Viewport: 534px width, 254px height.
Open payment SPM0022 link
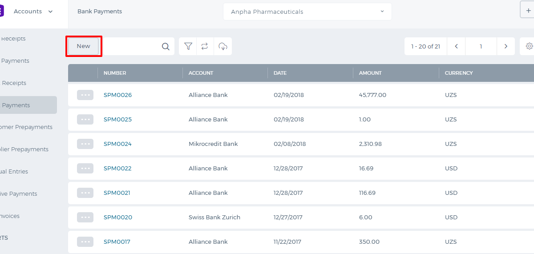117,168
